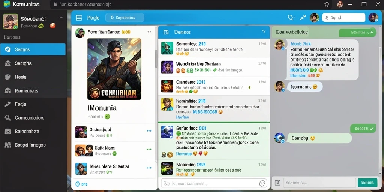Select the Balk Idans avatar

coord(84,151)
